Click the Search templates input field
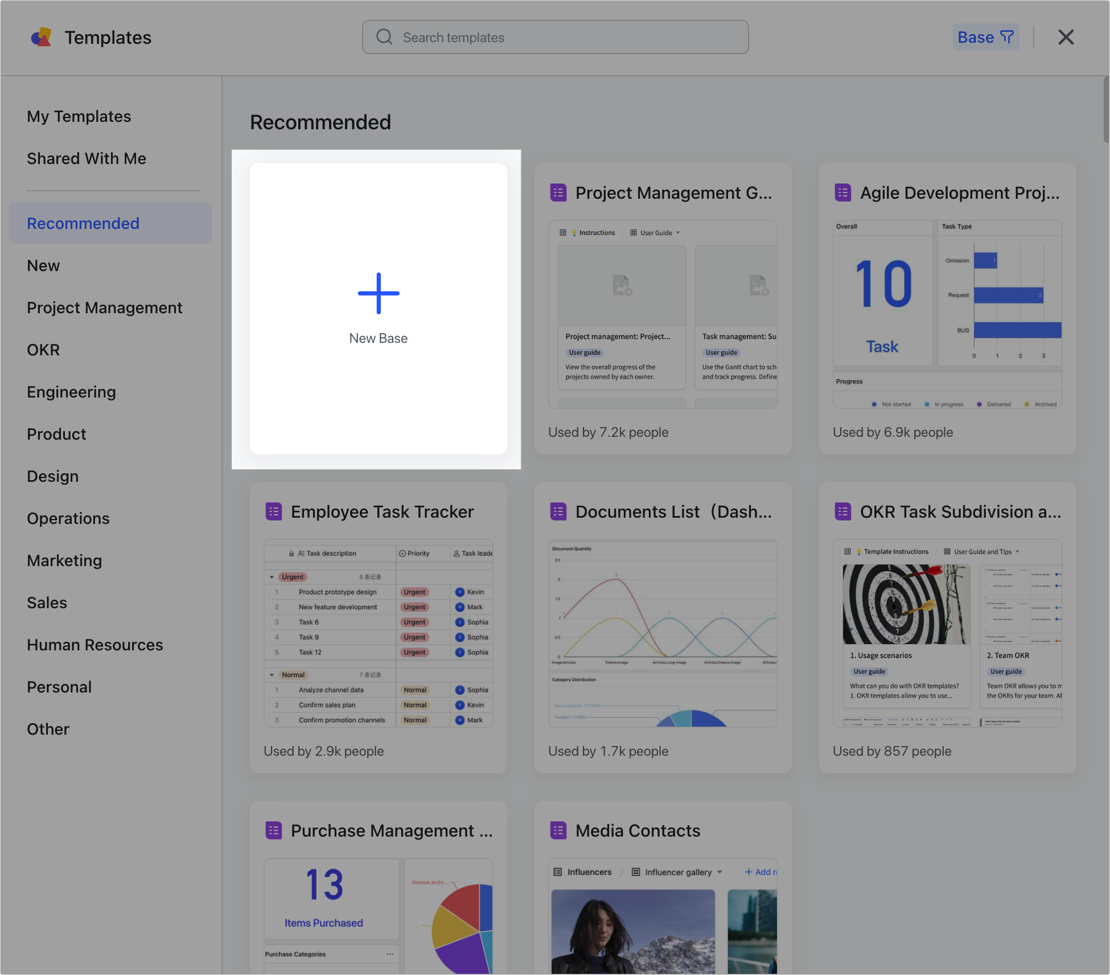 (555, 36)
